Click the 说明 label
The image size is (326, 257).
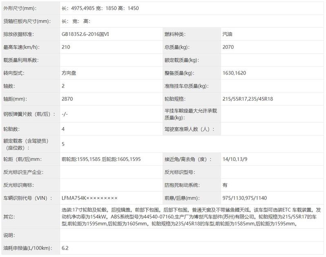coord(9,235)
